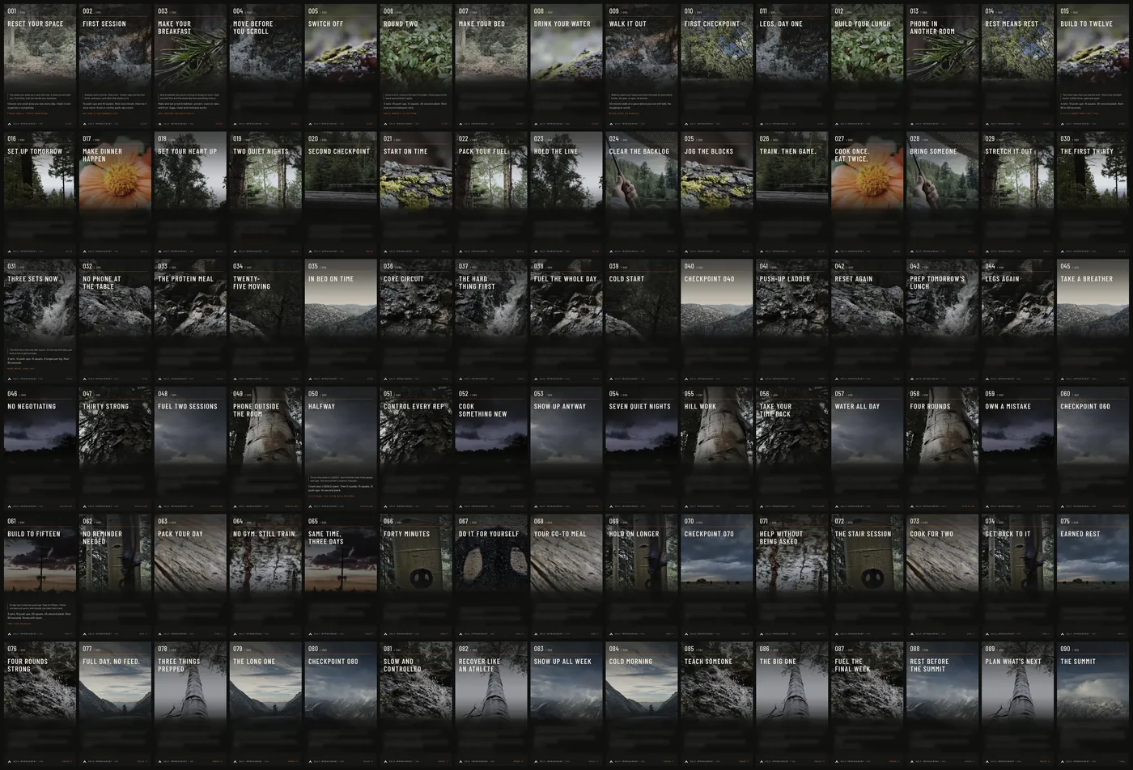Open the 'Cook Once. Eat Twice.' card

(x=868, y=193)
